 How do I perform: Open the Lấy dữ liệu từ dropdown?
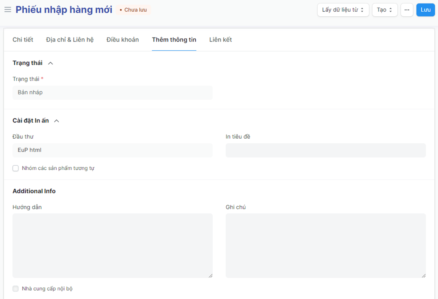click(343, 10)
